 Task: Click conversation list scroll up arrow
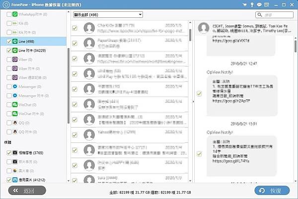pos(190,22)
